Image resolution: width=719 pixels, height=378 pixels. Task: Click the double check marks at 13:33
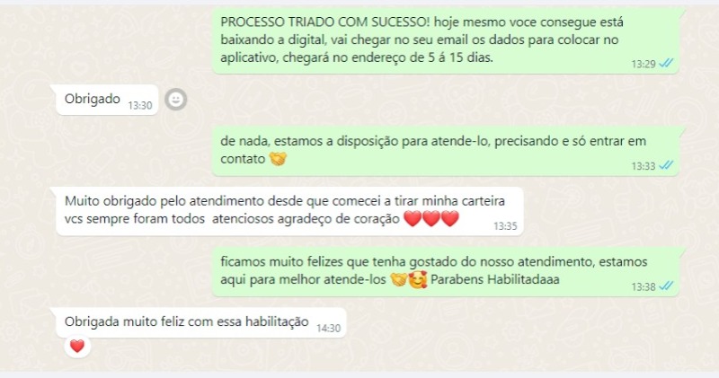(666, 165)
